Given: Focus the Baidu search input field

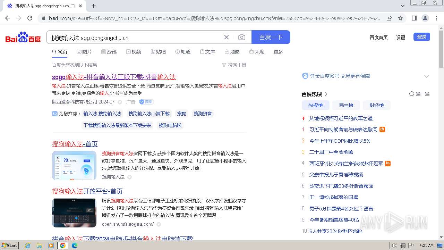Looking at the screenshot, I should point(135,37).
